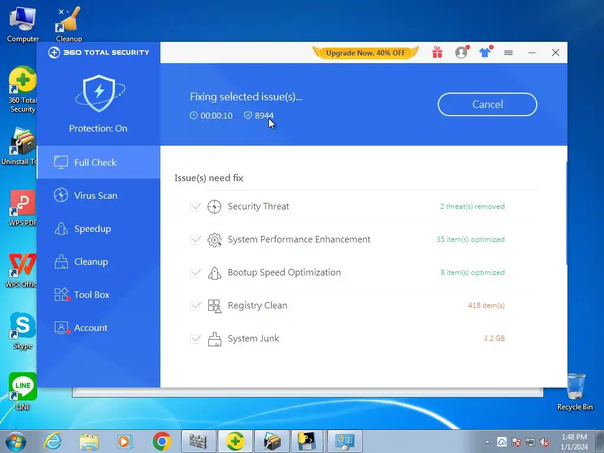604x453 pixels.
Task: Click the network tray icon
Action: [x=530, y=442]
